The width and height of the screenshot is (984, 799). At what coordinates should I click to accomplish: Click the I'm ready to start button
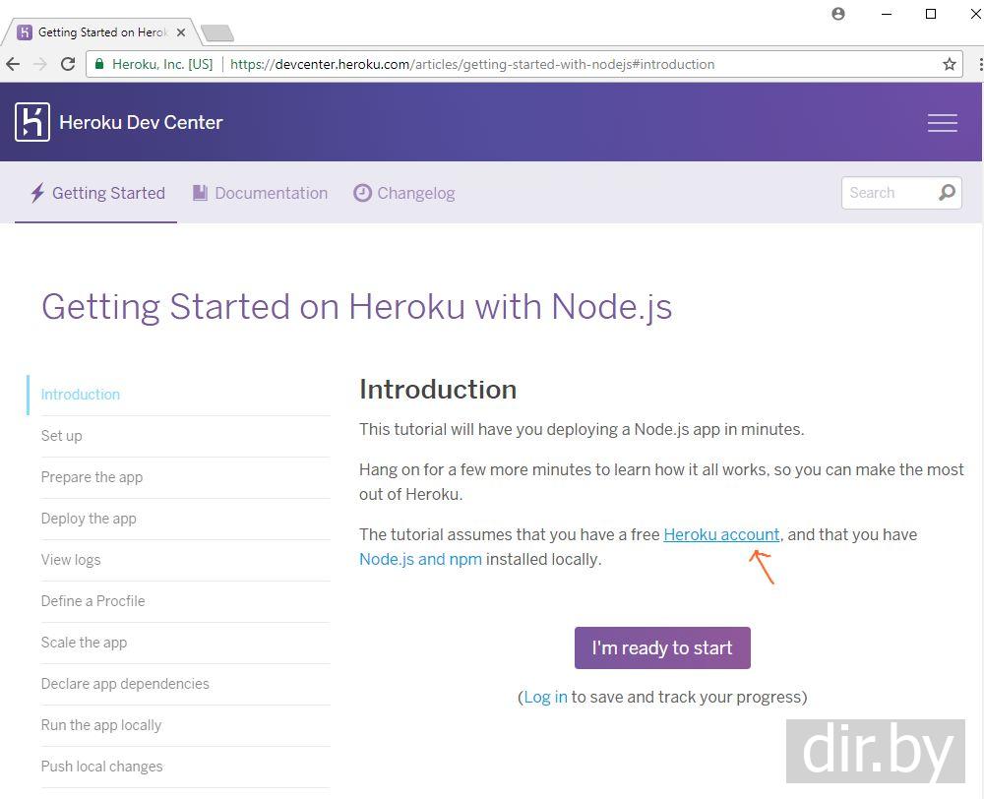(662, 647)
